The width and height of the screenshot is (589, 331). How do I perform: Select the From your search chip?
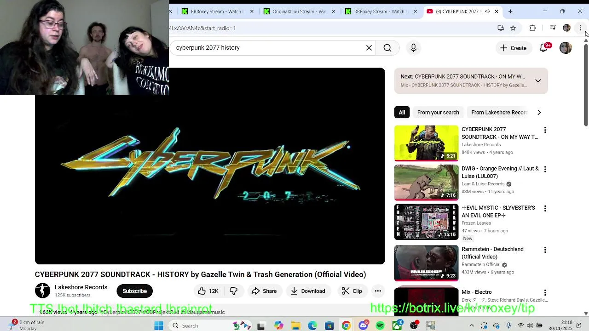(x=438, y=112)
